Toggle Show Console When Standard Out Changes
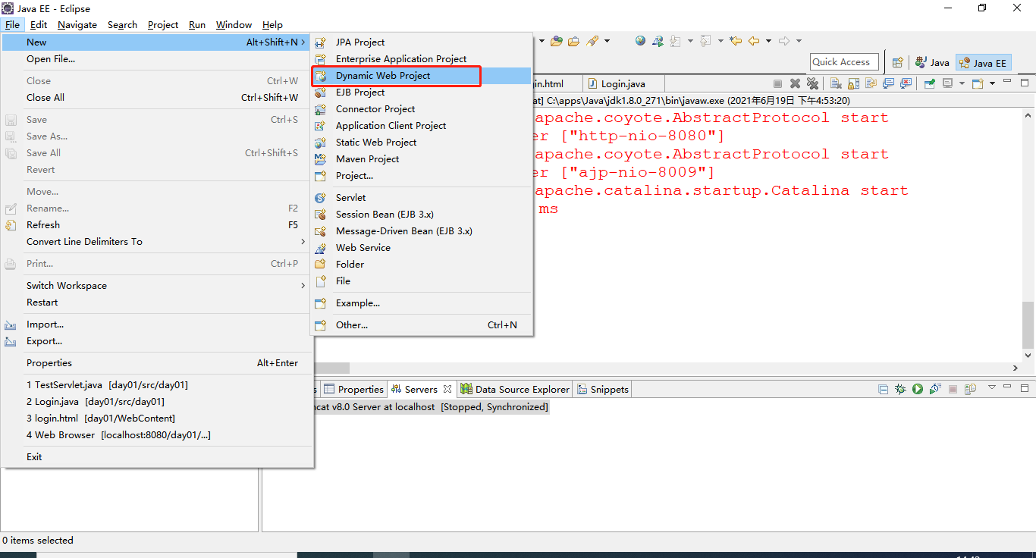 tap(889, 83)
